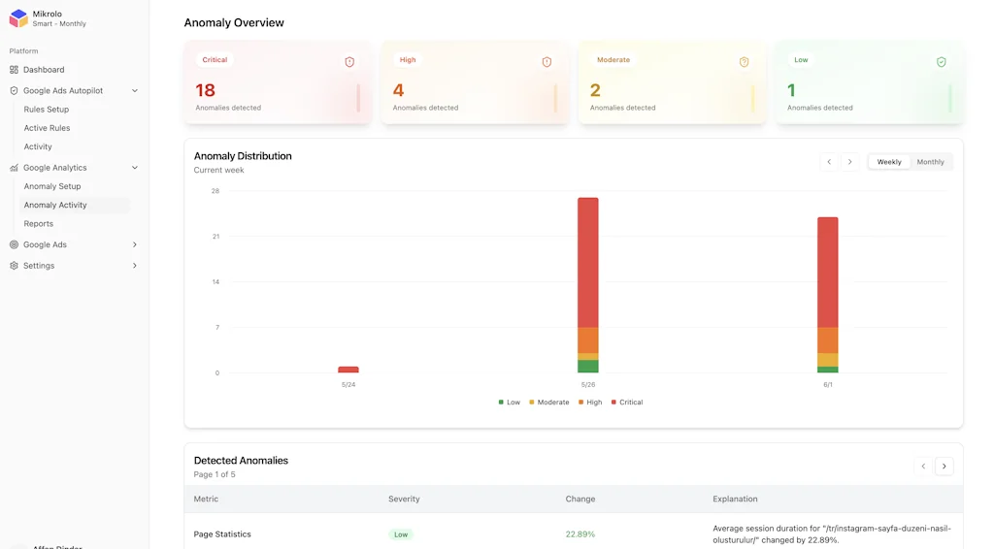
Task: Open the Anomaly Setup page
Action: coord(52,186)
